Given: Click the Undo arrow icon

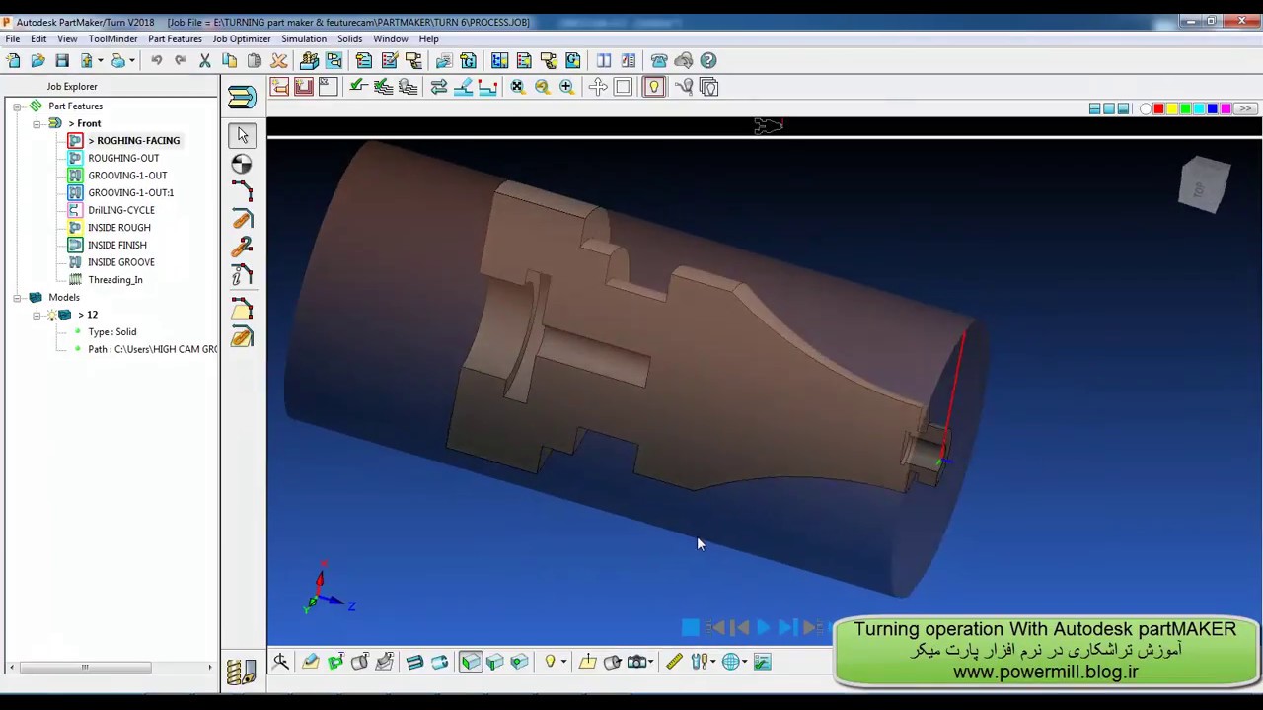Looking at the screenshot, I should coord(156,61).
